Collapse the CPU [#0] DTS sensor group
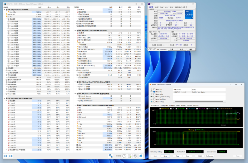This screenshot has width=248, height=163. coord(4,98)
